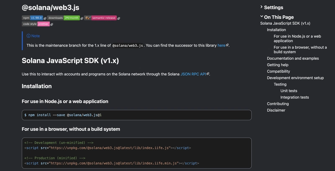Go to Getting help section

(278, 65)
